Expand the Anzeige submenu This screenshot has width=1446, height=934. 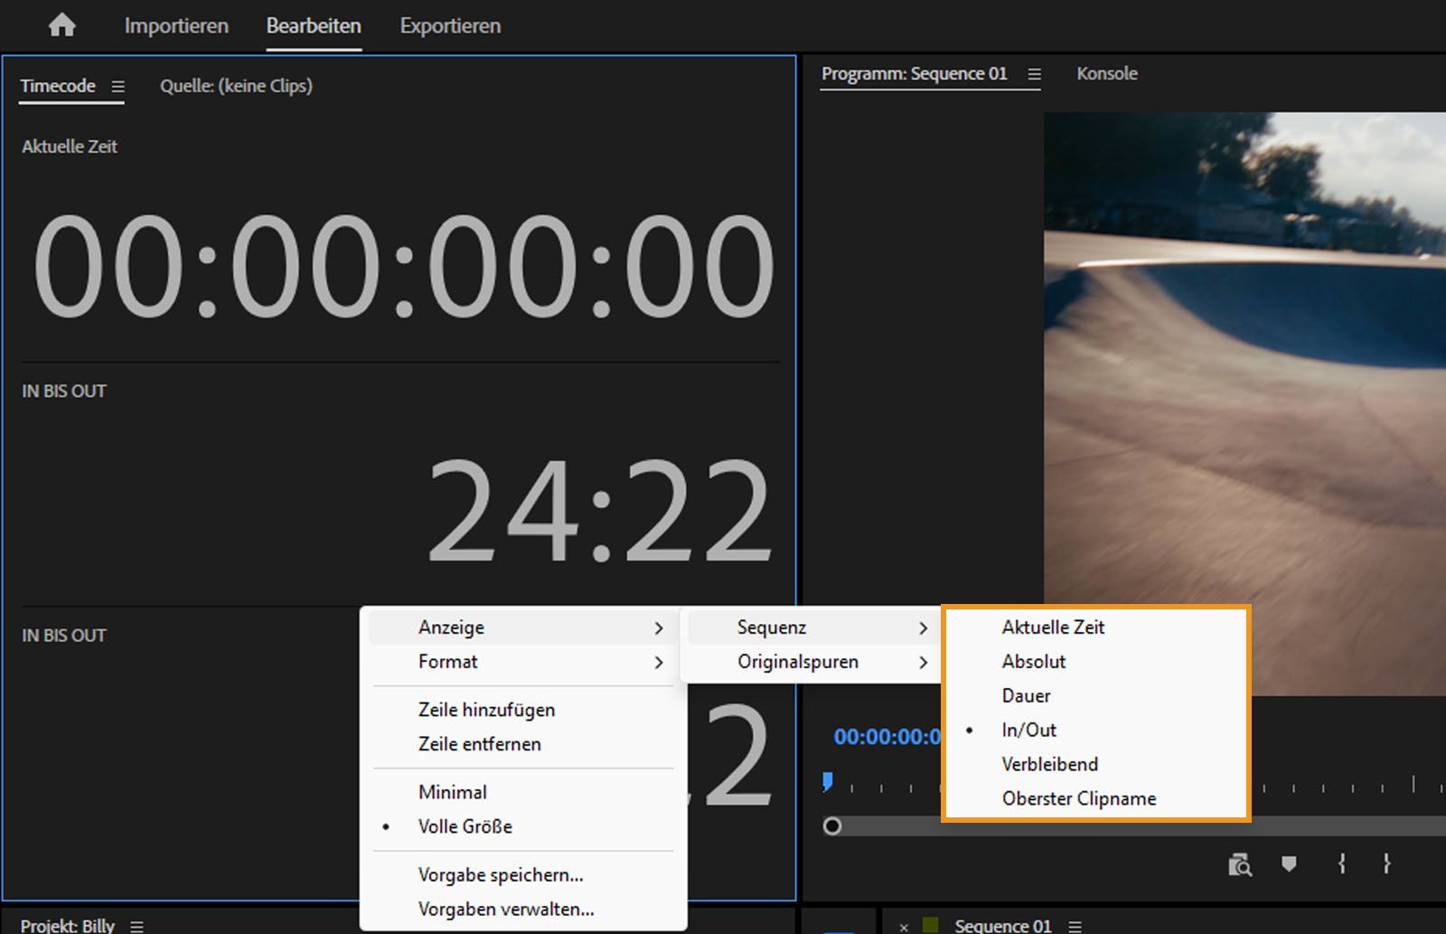coord(451,627)
